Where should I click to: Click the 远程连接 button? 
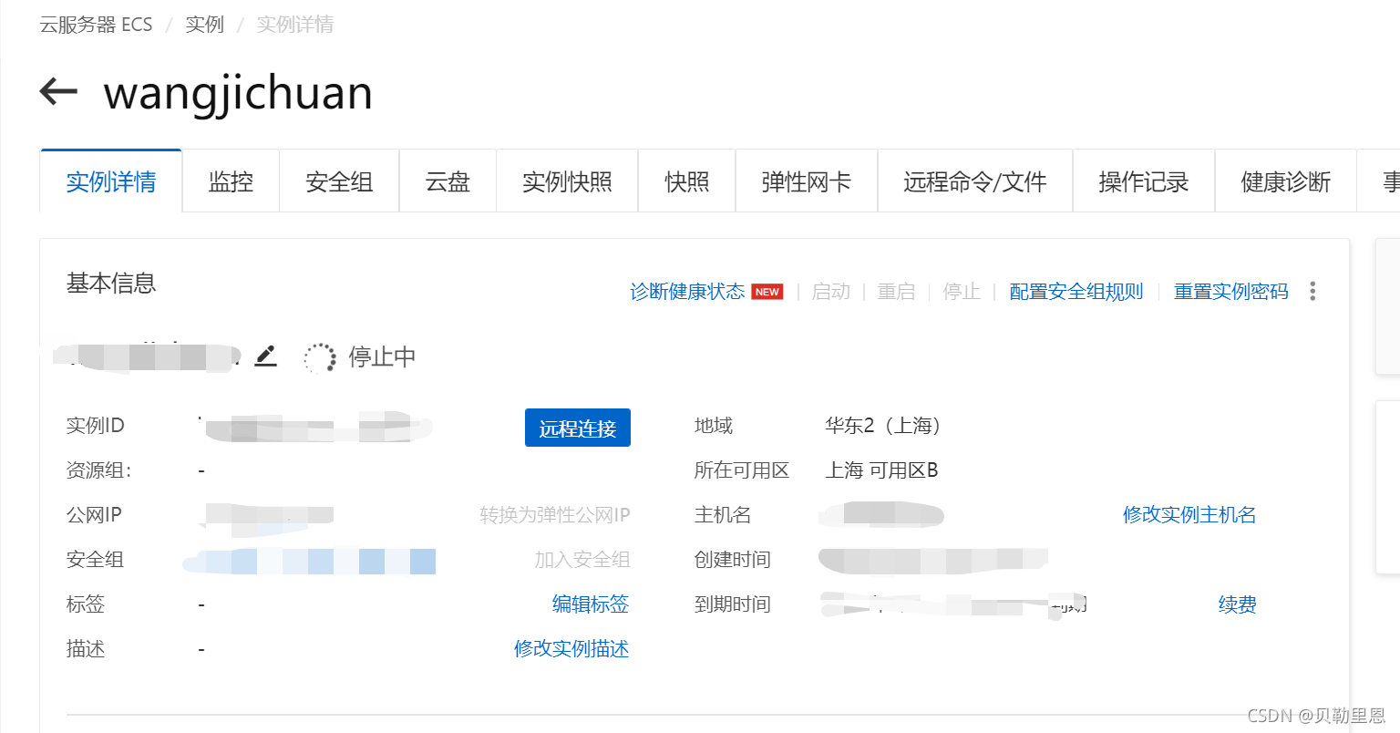(578, 428)
